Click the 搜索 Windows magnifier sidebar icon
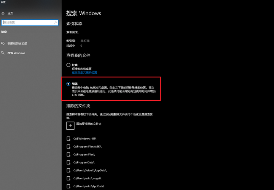 pyautogui.click(x=3, y=53)
